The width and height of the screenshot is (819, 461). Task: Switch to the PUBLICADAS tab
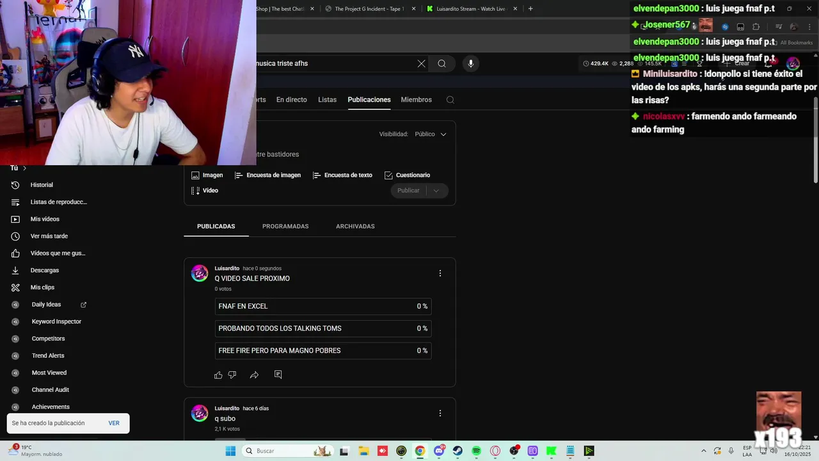click(216, 227)
